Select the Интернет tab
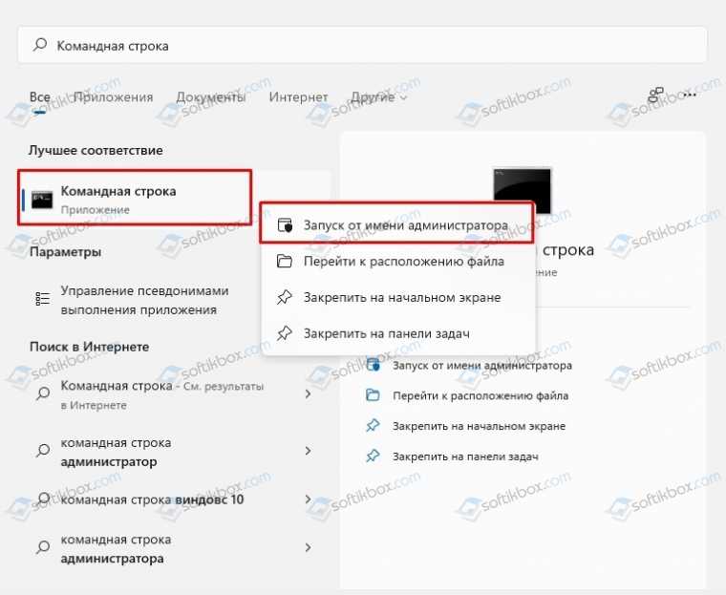This screenshot has width=726, height=595. 298,97
